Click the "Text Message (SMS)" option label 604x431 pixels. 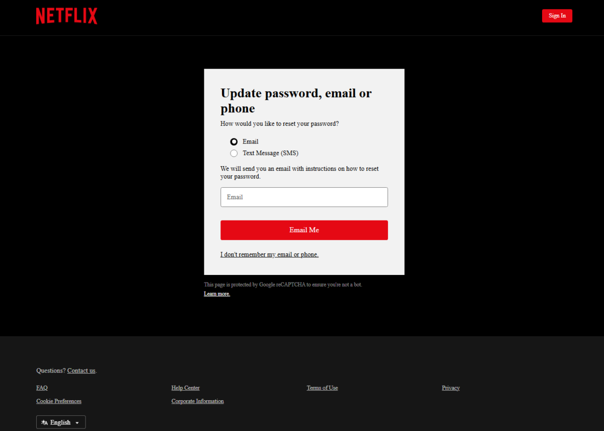pyautogui.click(x=270, y=154)
